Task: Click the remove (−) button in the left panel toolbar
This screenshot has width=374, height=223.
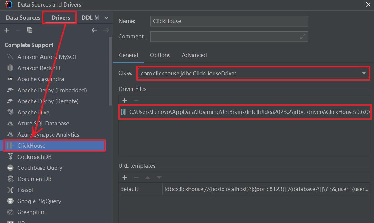Action: pos(18,30)
